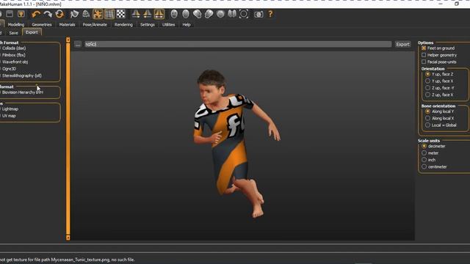The image size is (470, 264).
Task: Choose Along local Y bone orientation
Action: coord(427,111)
